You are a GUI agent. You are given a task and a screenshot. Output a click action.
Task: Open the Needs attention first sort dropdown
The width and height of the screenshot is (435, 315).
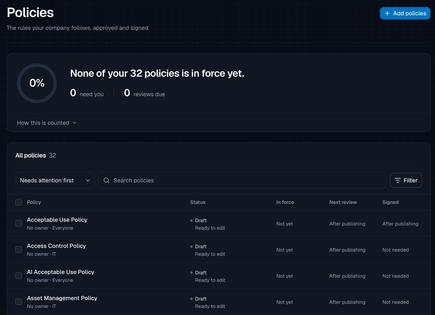coord(55,180)
